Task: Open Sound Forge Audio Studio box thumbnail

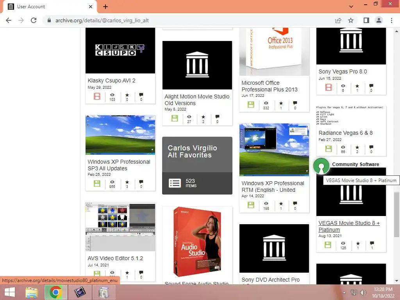Action: [197, 242]
